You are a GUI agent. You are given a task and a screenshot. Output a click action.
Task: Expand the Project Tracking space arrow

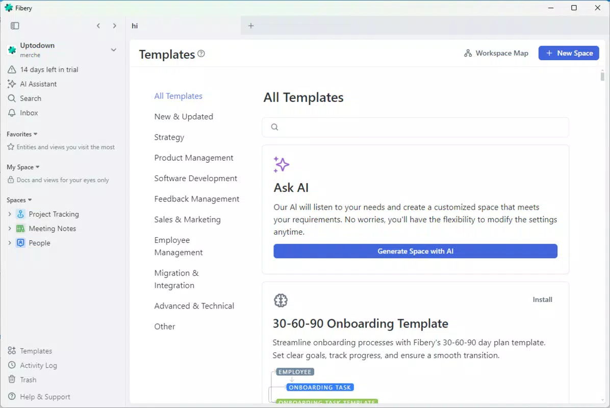click(x=9, y=214)
